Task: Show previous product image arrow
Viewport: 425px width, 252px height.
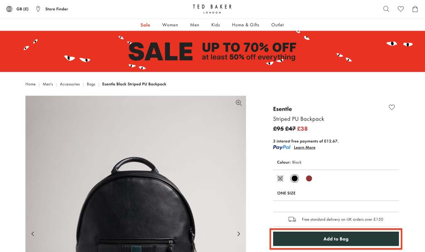Action: click(33, 234)
